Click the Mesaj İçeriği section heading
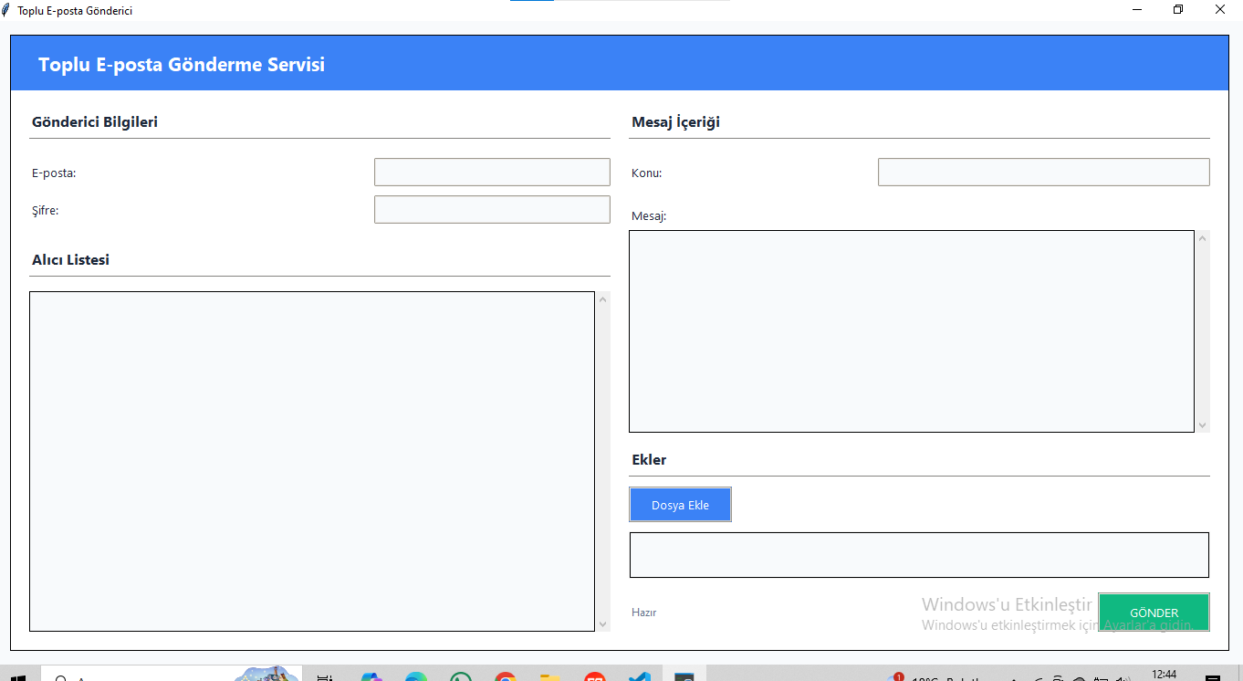Viewport: 1243px width, 681px height. click(675, 121)
